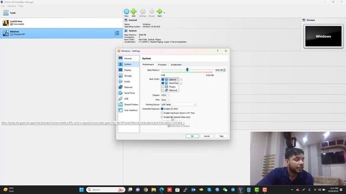Screen dimensions: 346x194
Task: Open the File menu
Action: [3, 6]
